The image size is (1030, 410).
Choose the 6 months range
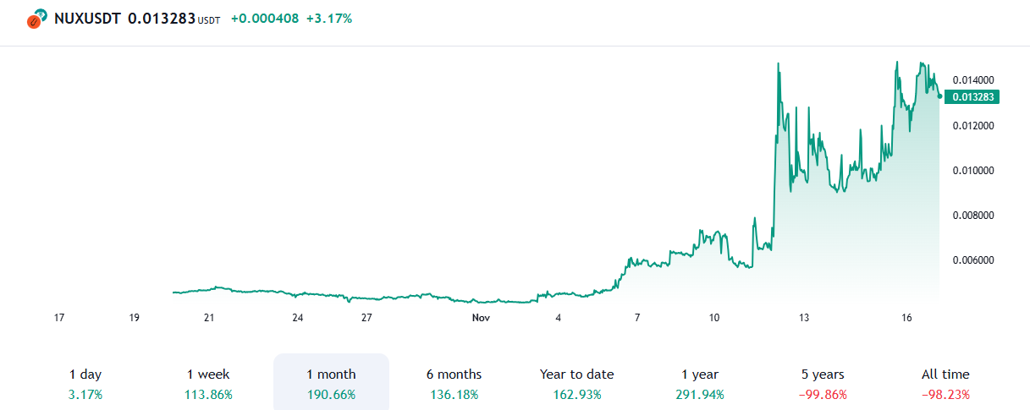[x=454, y=383]
